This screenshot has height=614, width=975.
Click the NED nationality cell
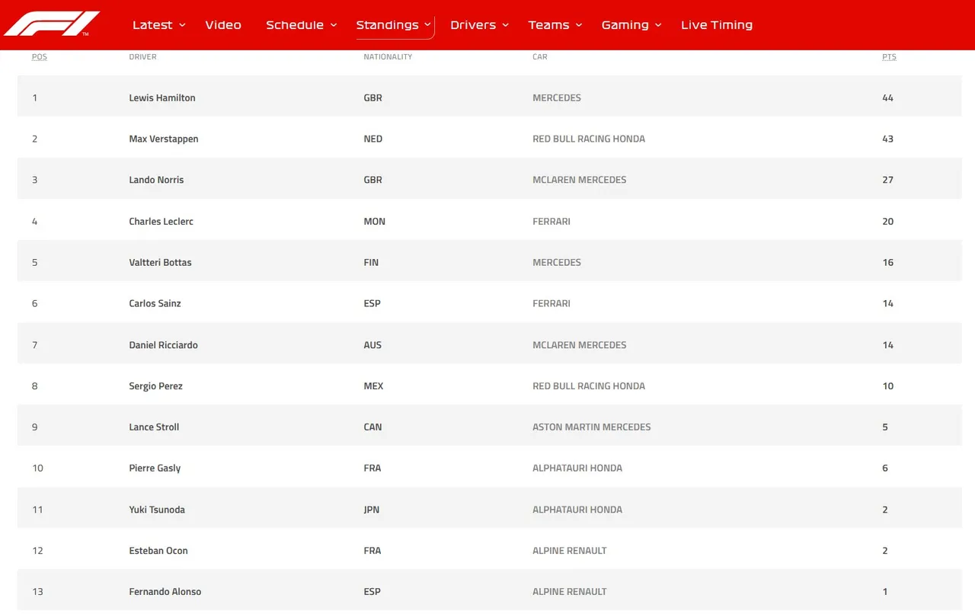pos(373,139)
